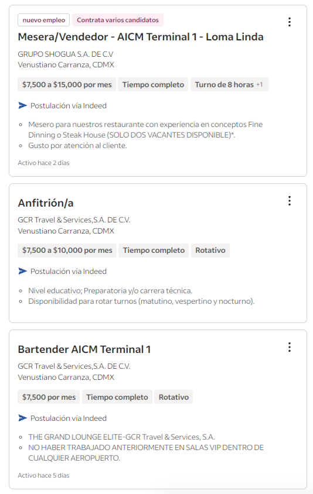Image resolution: width=313 pixels, height=494 pixels.
Task: Click GRUPO SHOGUA S.A. DE C.V company name
Action: pos(65,54)
